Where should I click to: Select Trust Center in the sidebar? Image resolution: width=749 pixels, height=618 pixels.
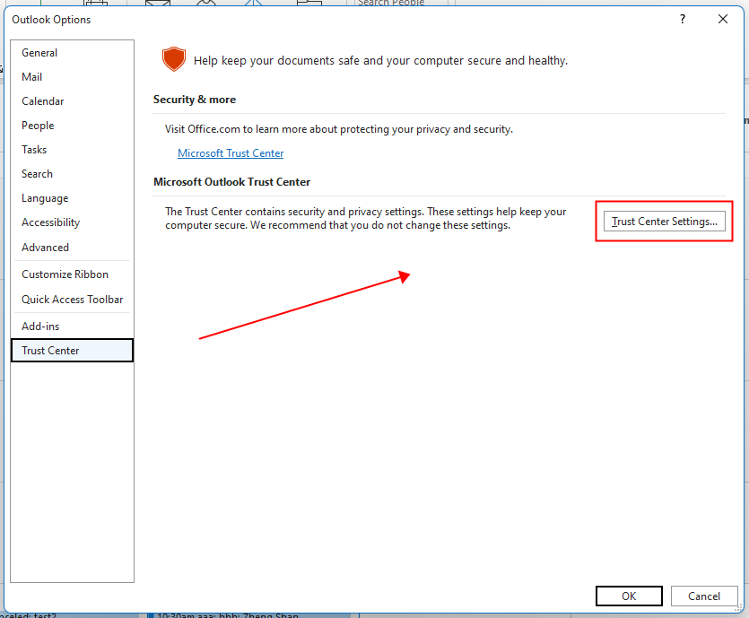click(51, 351)
